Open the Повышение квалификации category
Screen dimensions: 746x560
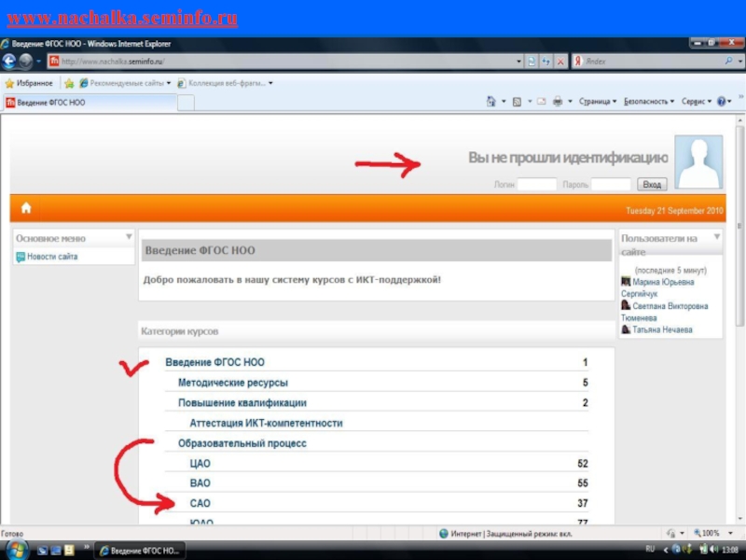coord(242,403)
